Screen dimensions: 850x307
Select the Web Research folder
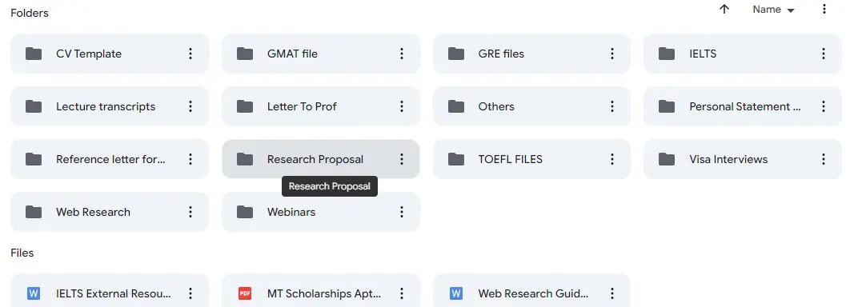pyautogui.click(x=110, y=212)
